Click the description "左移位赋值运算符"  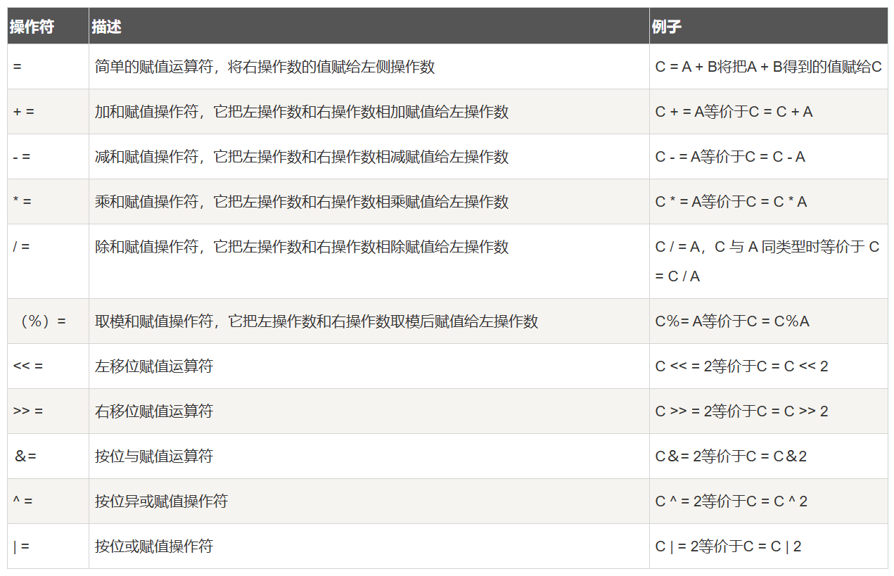[x=154, y=366]
